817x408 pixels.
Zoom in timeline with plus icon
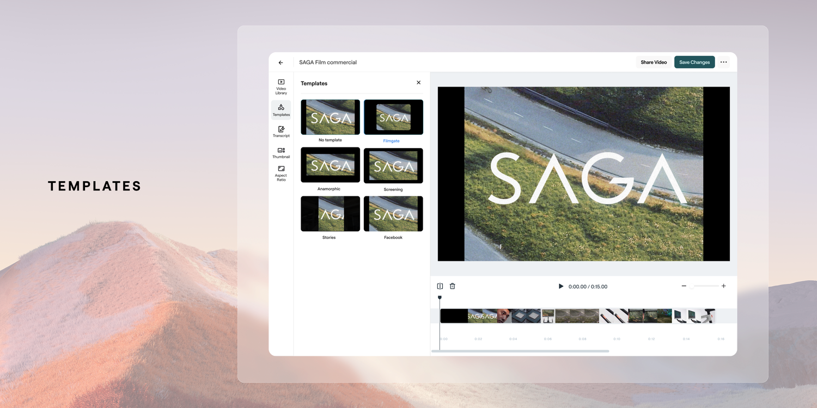pyautogui.click(x=723, y=286)
